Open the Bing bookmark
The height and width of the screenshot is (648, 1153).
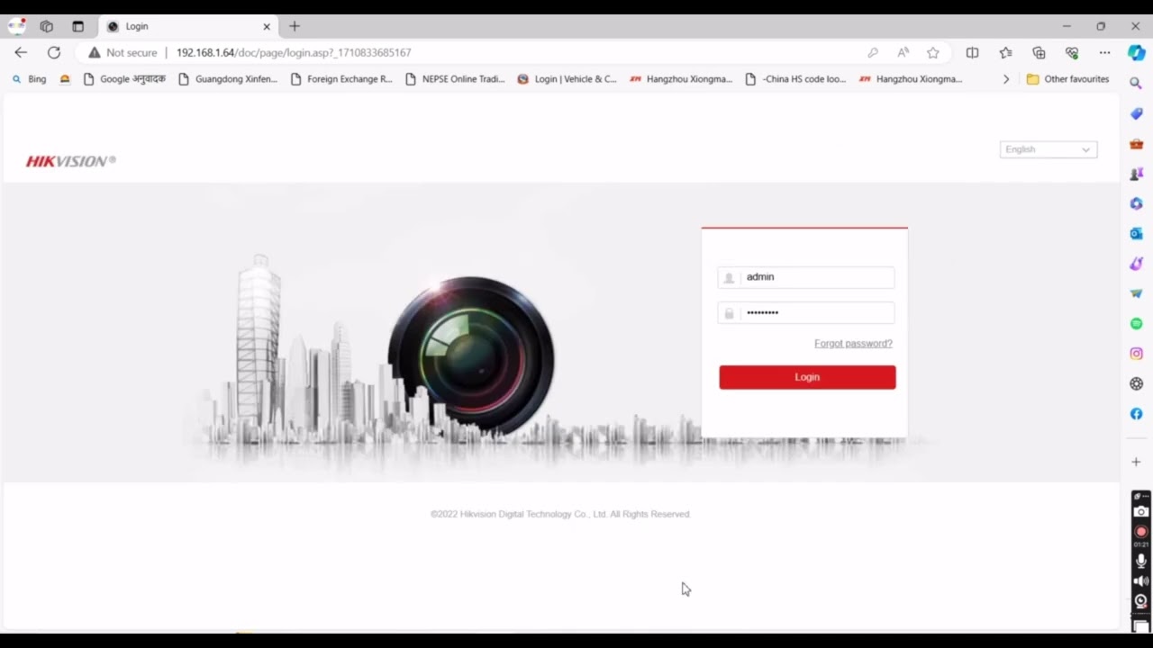pos(29,79)
